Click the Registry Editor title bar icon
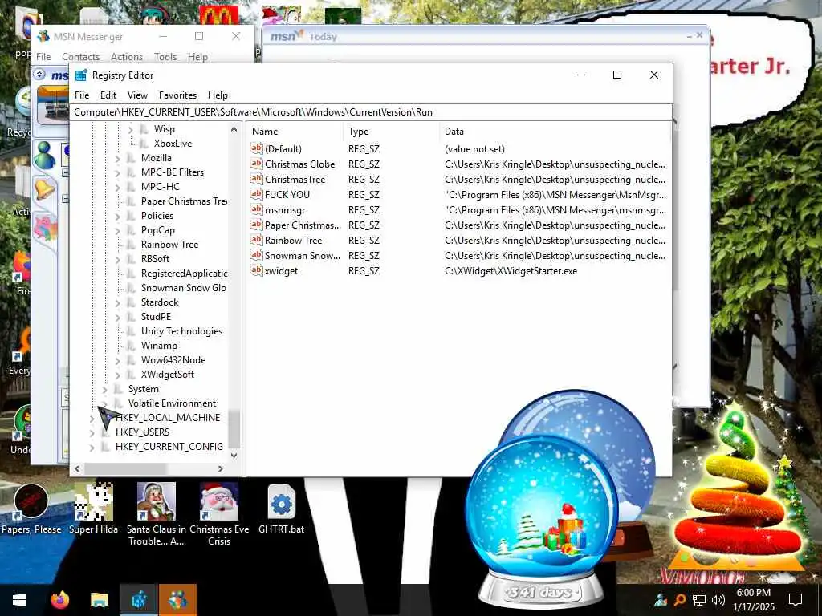The image size is (822, 616). (81, 75)
